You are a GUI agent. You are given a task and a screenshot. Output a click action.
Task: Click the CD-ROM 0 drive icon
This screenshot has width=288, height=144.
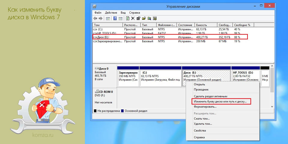click(97, 92)
